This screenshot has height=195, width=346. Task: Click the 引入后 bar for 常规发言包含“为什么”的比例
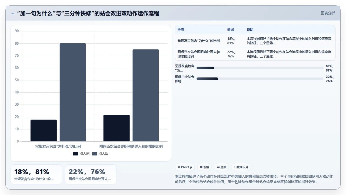click(x=73, y=92)
